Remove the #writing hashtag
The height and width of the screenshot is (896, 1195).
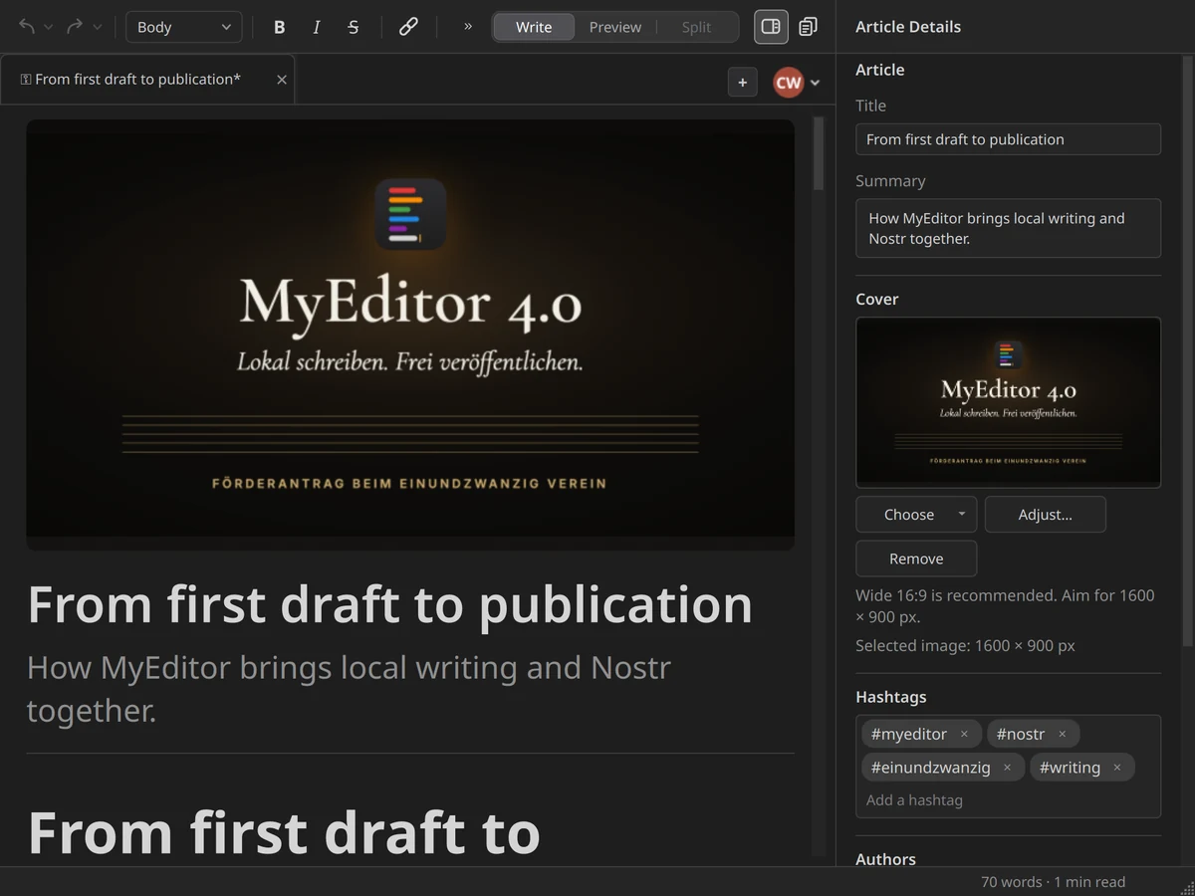point(1116,768)
